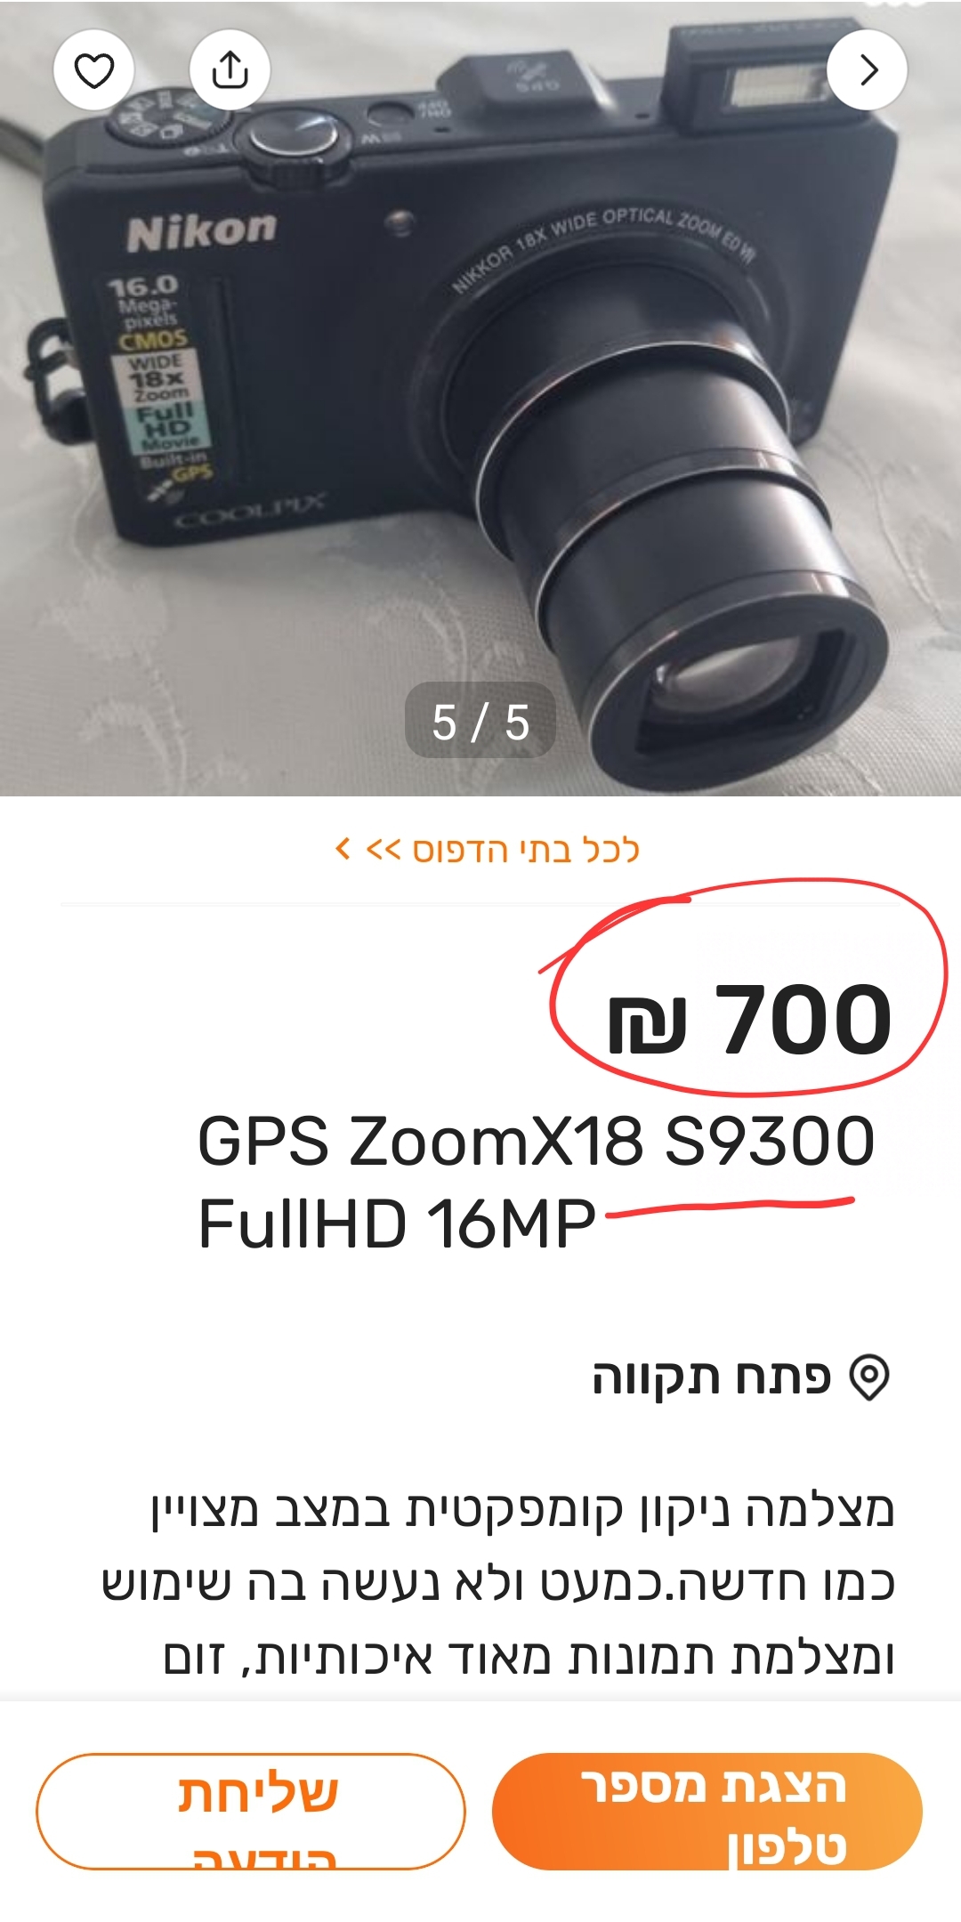Screen dimensions: 961x1922
Task: Tap the Hebrew description starting 'מצלמה ניקון קומפקטית'
Action: [x=498, y=1582]
